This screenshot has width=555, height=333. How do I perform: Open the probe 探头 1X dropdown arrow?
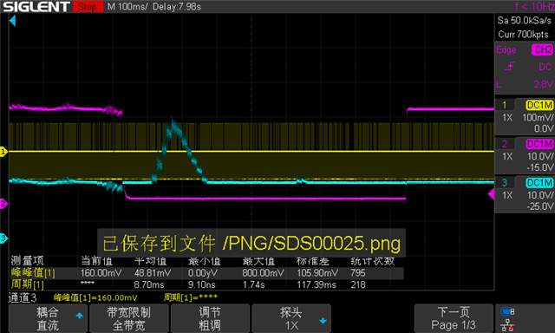[323, 321]
